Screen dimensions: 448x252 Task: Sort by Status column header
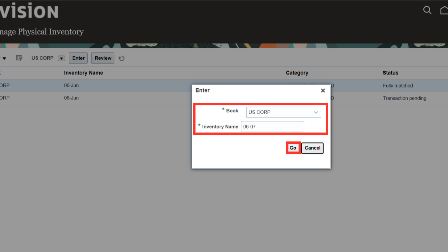[390, 73]
